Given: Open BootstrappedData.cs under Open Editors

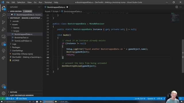Looking at the screenshot, I should [25, 15].
